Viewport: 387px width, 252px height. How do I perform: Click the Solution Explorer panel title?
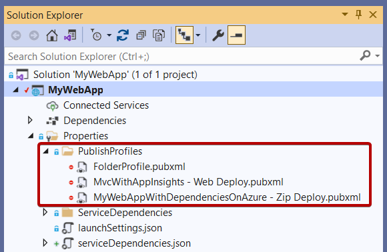pyautogui.click(x=45, y=15)
